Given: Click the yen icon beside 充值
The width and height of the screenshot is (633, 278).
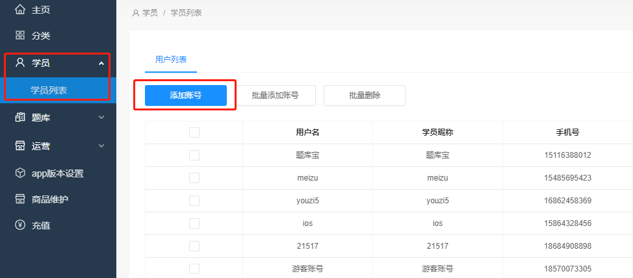Looking at the screenshot, I should click(19, 225).
